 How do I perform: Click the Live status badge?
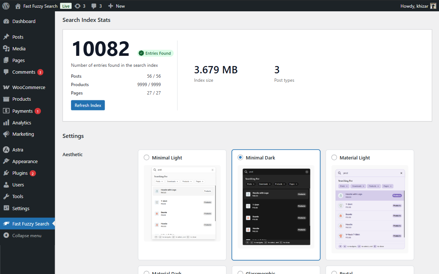coord(66,6)
